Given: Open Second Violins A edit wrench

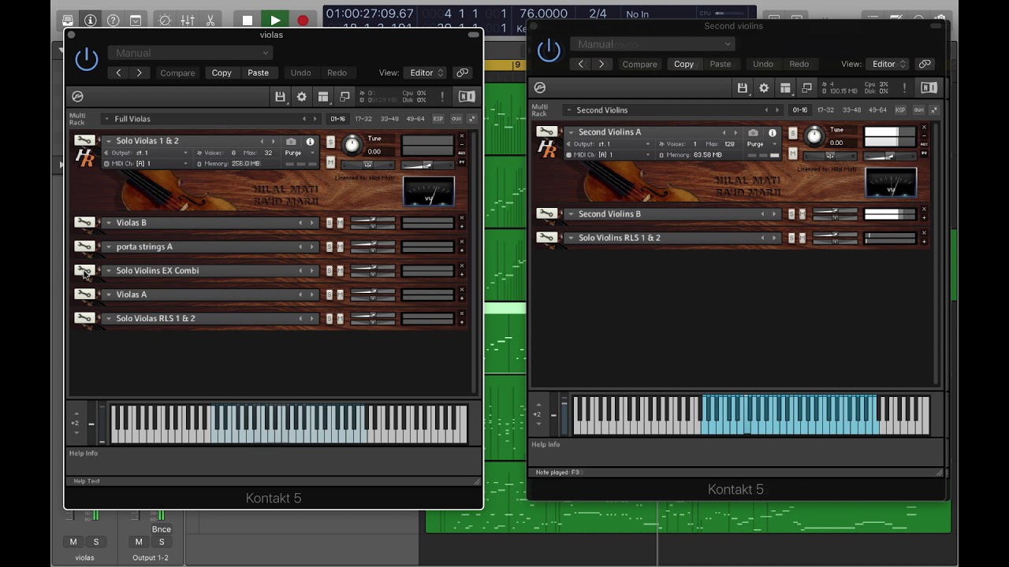Looking at the screenshot, I should (x=546, y=132).
